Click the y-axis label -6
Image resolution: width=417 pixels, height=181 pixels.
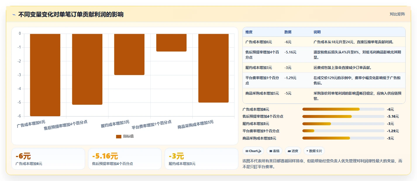tap(19, 116)
